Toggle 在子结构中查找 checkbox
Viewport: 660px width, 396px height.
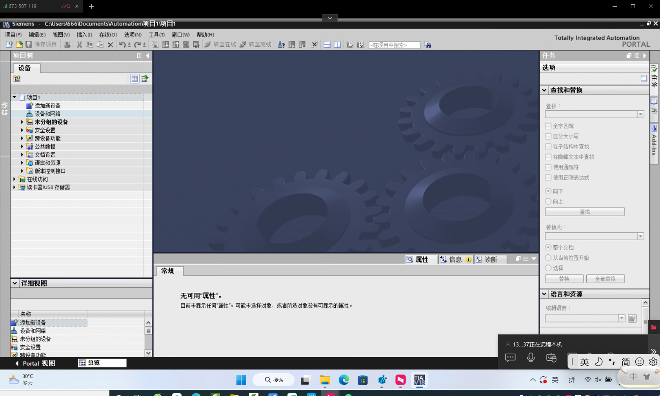click(548, 146)
